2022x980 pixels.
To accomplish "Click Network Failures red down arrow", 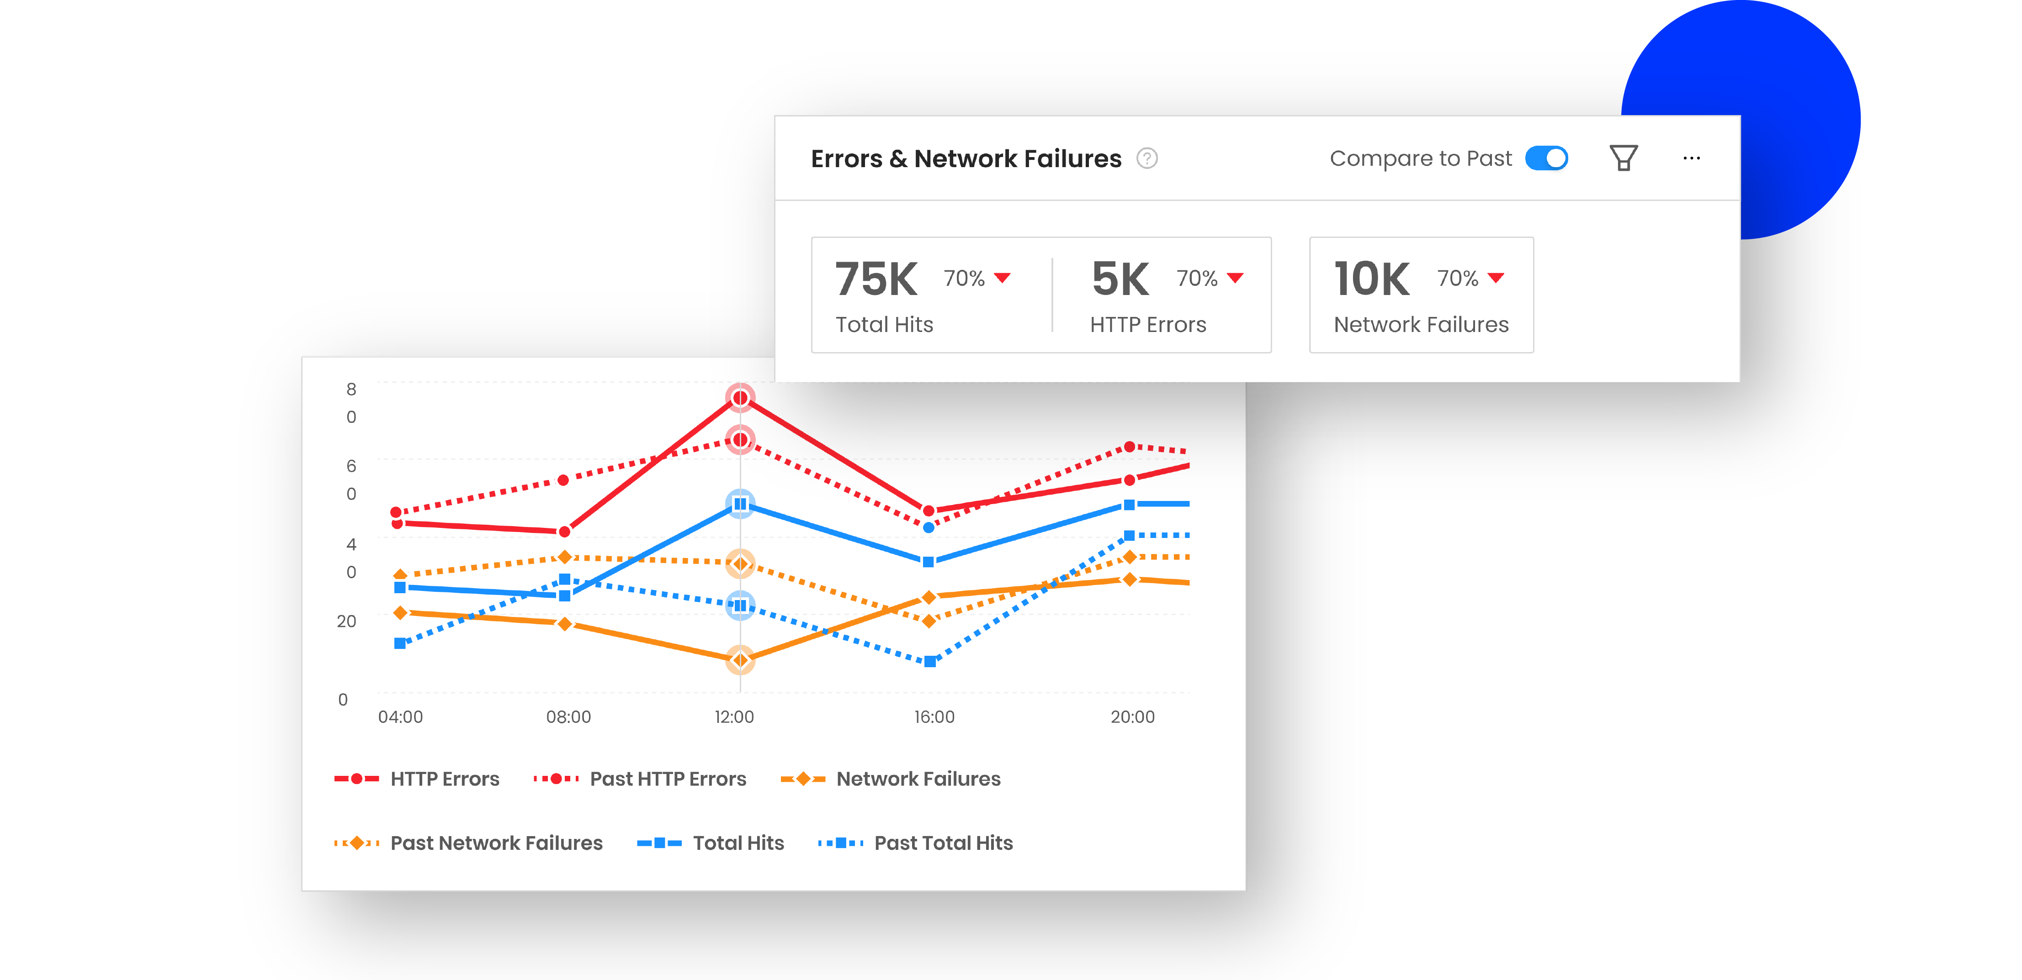I will (1495, 278).
